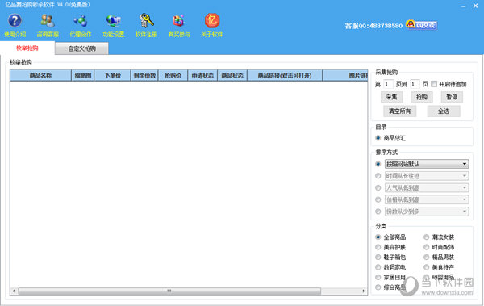The image size is (484, 306).
Task: Click the 商品状态 column header
Action: point(232,75)
